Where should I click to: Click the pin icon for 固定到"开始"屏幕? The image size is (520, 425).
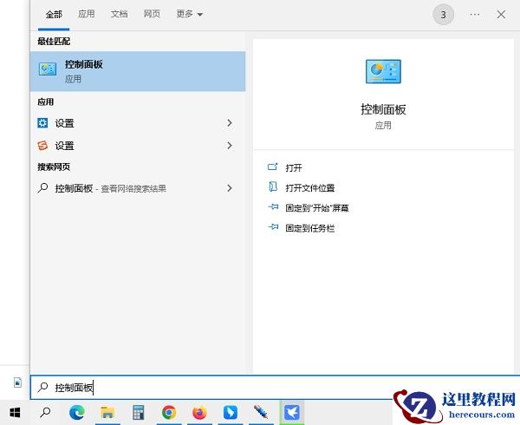pyautogui.click(x=273, y=207)
